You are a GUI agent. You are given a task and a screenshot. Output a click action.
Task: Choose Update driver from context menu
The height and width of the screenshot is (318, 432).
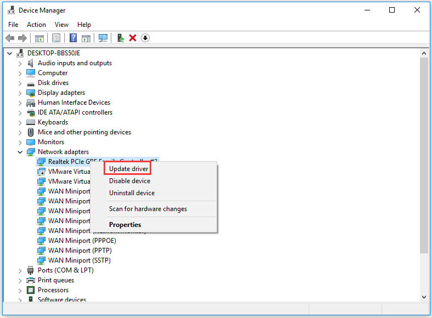pos(129,169)
